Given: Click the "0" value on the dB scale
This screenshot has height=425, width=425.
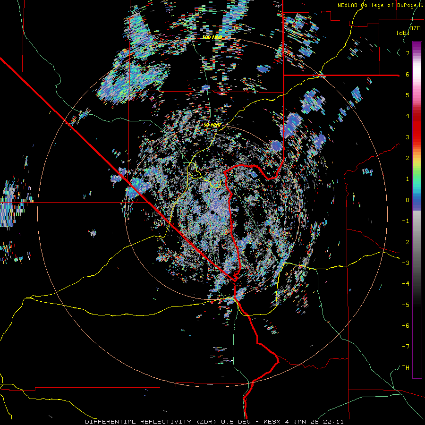Looking at the screenshot, I should [408, 200].
